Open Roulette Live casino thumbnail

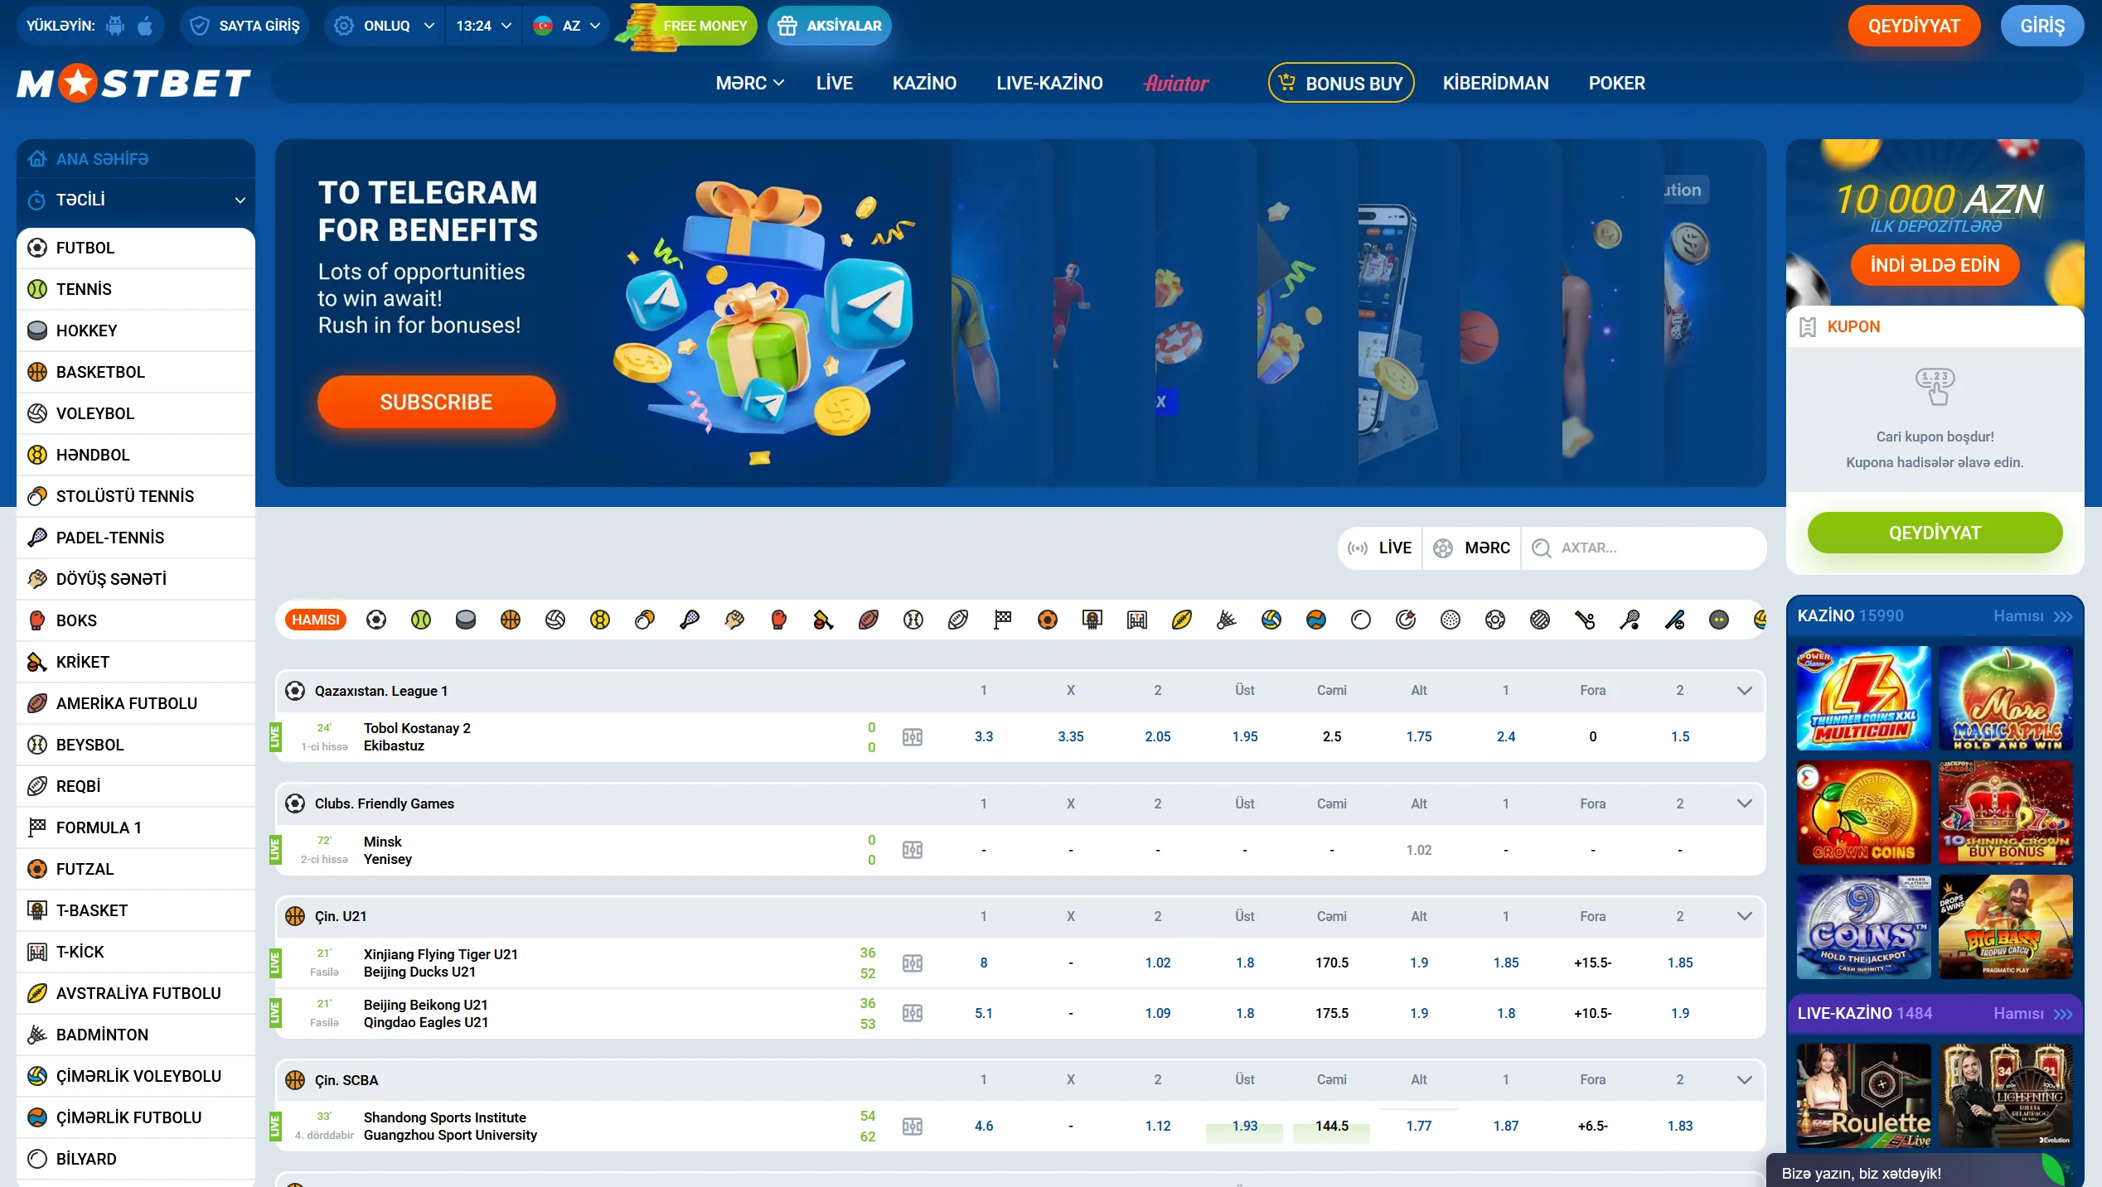click(1863, 1096)
